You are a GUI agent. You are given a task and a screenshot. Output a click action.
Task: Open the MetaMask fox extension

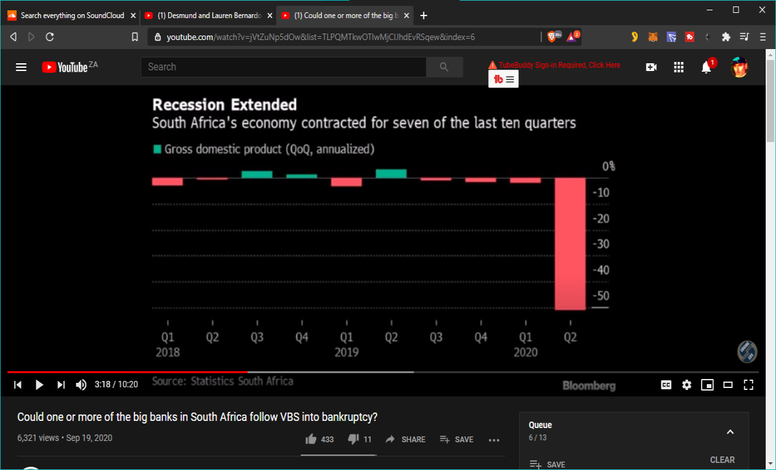pos(654,37)
